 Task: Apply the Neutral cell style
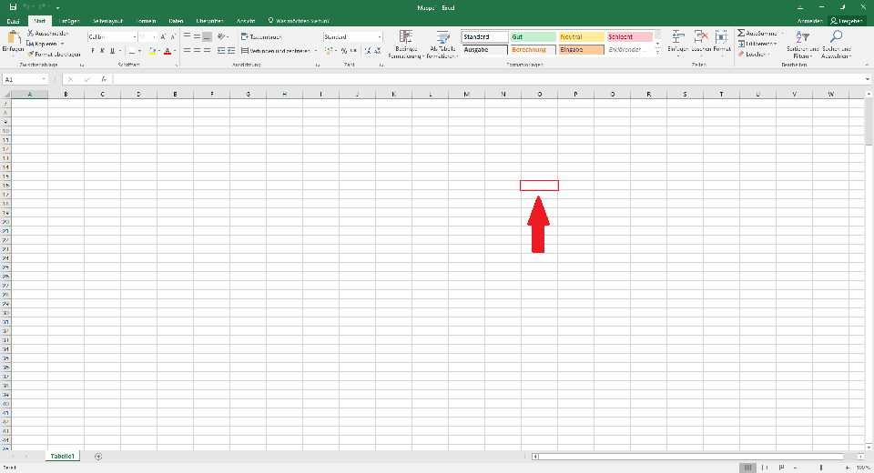(582, 36)
